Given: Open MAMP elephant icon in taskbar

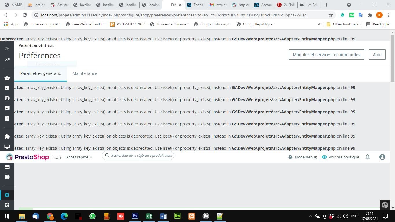Looking at the screenshot, I should pyautogui.click(x=206, y=216).
